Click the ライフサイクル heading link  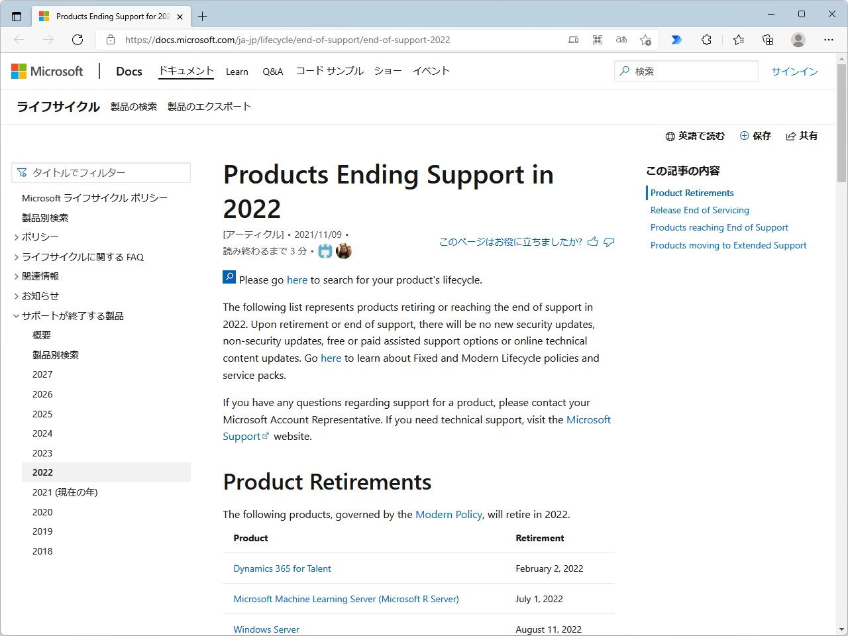(x=58, y=107)
